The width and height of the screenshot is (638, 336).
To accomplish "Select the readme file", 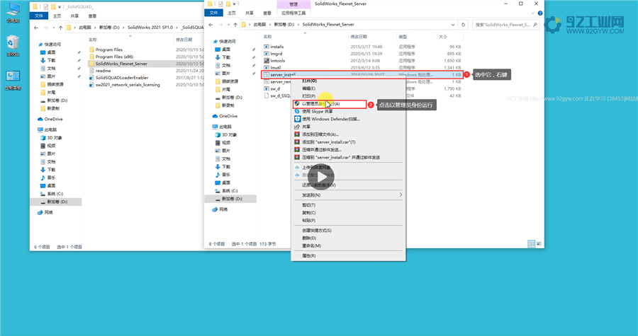I will tap(103, 71).
